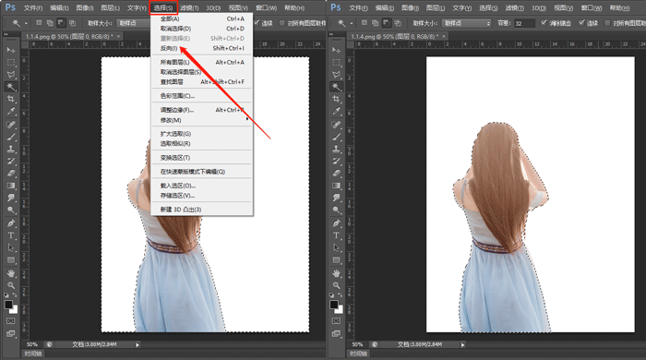Choose Deselect (取消选择) menu entry
This screenshot has width=646, height=360.
(201, 29)
